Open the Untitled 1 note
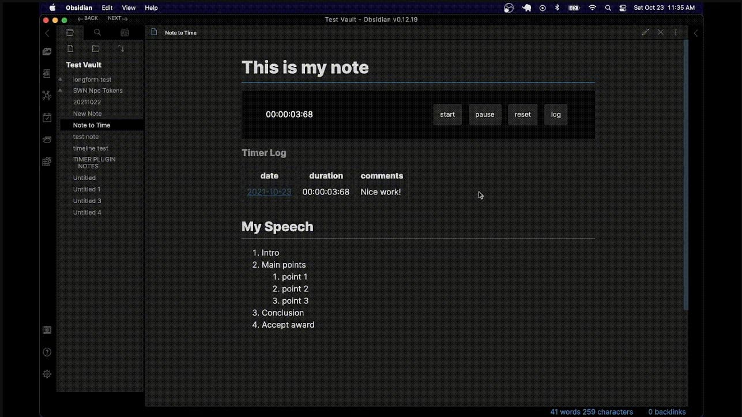Image resolution: width=742 pixels, height=417 pixels. pos(86,189)
